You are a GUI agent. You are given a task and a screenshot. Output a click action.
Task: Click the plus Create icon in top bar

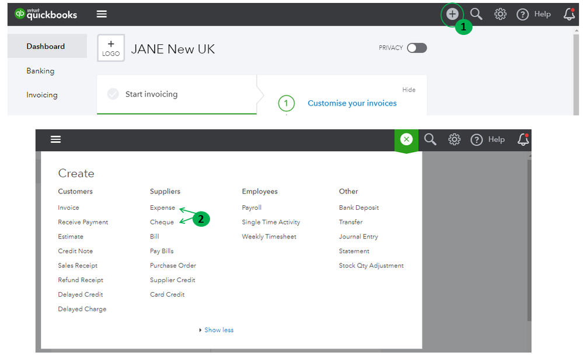click(x=452, y=14)
